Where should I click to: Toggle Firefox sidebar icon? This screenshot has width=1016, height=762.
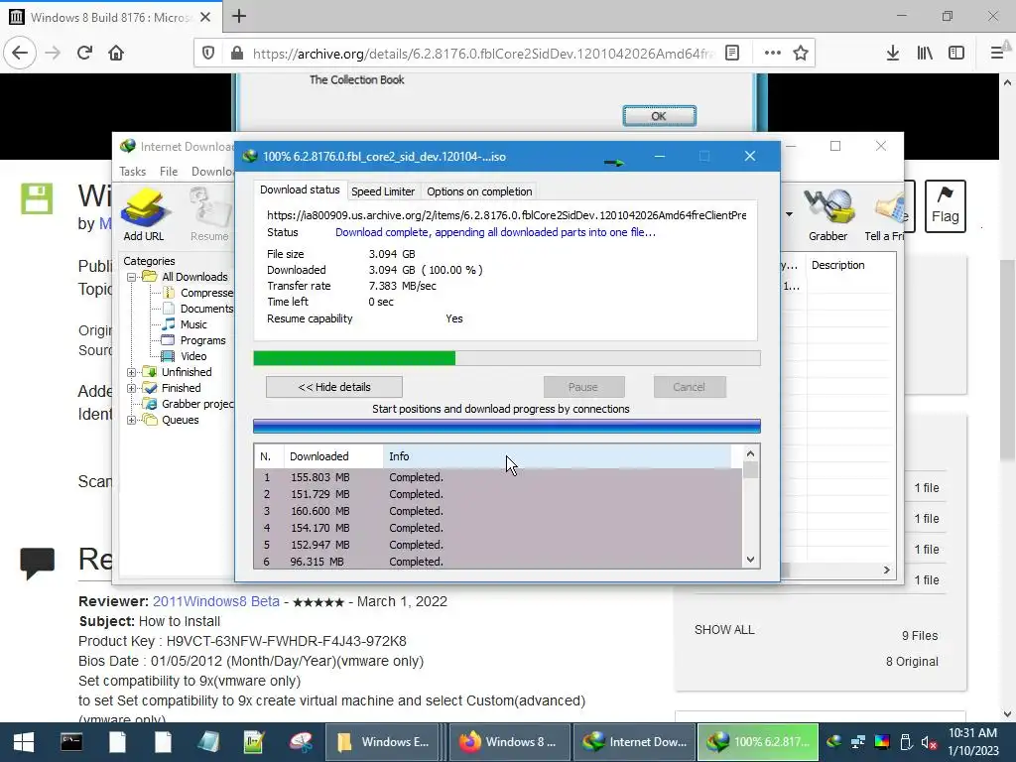[956, 53]
